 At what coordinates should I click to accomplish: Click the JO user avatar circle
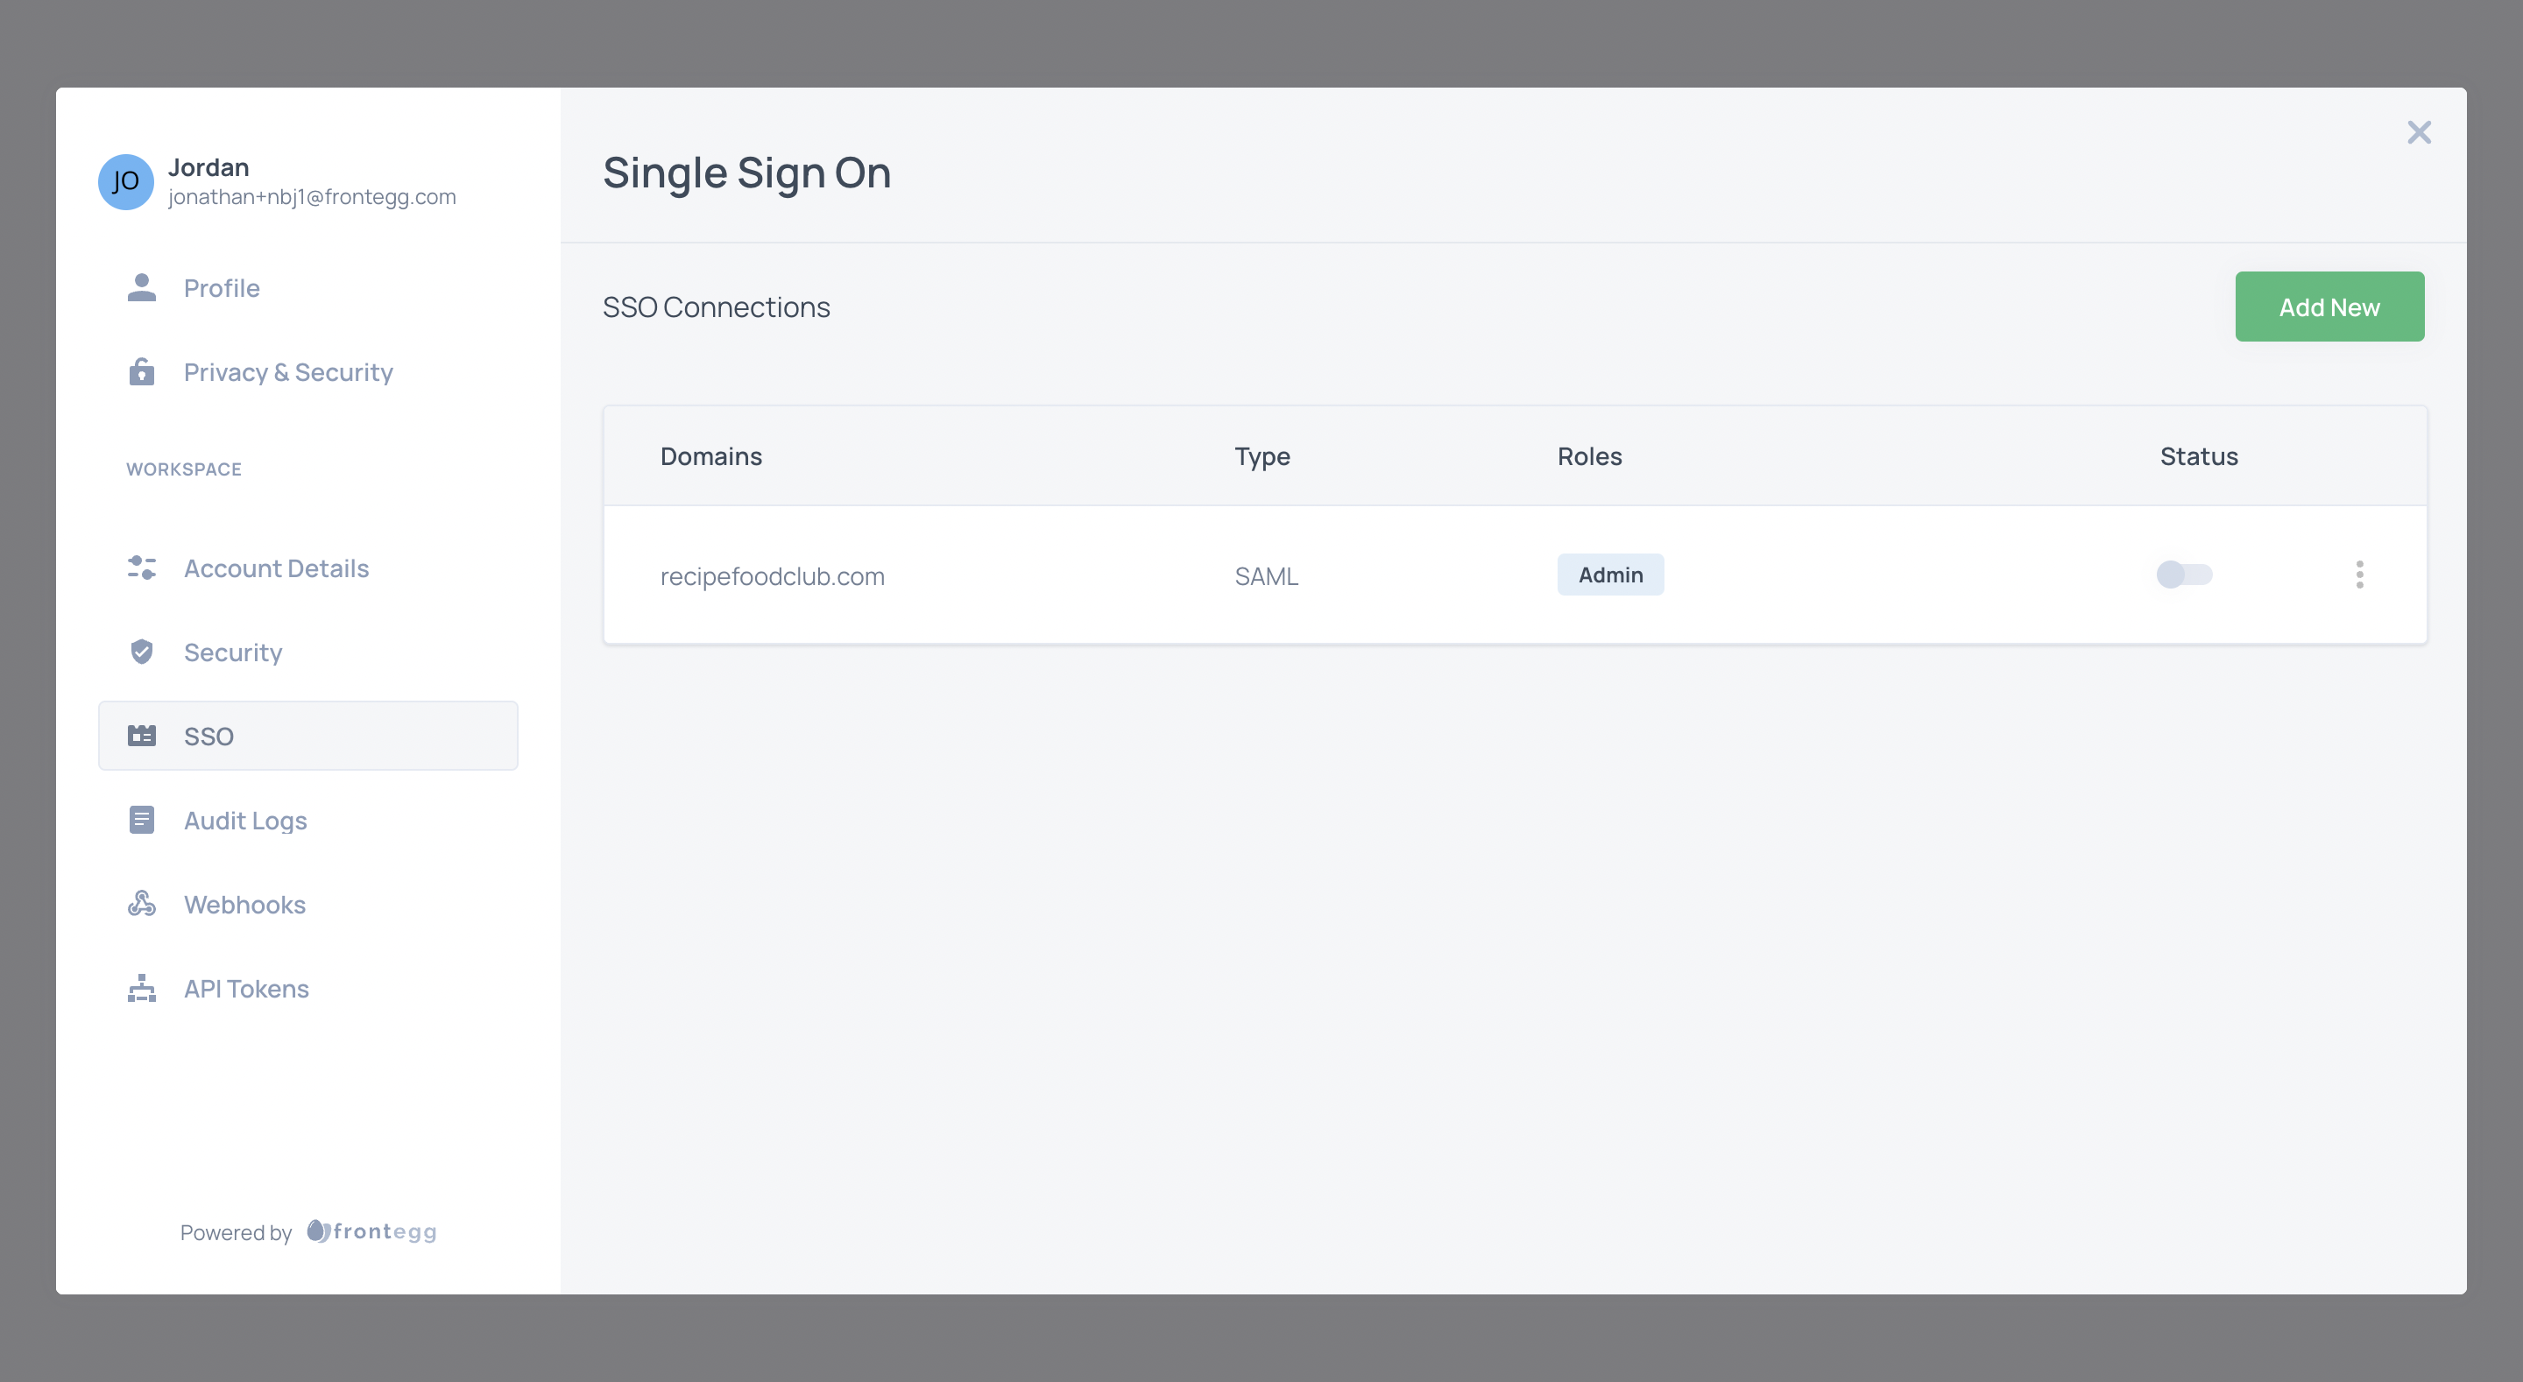125,181
